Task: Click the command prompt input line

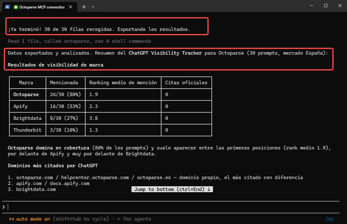Action: click(x=171, y=207)
